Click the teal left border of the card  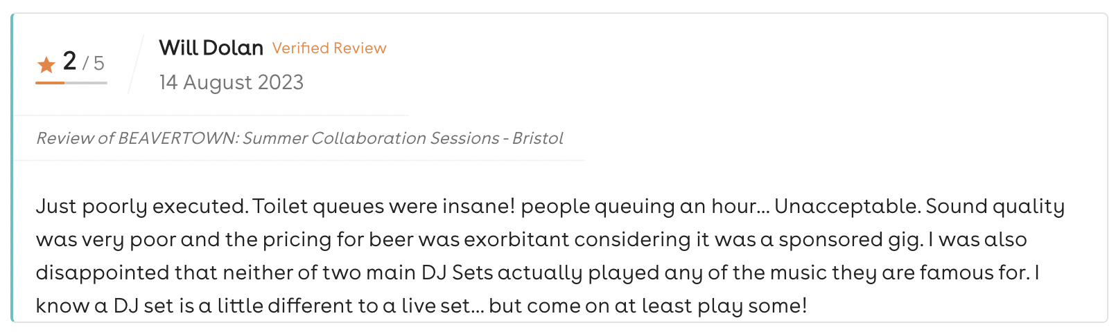12,167
